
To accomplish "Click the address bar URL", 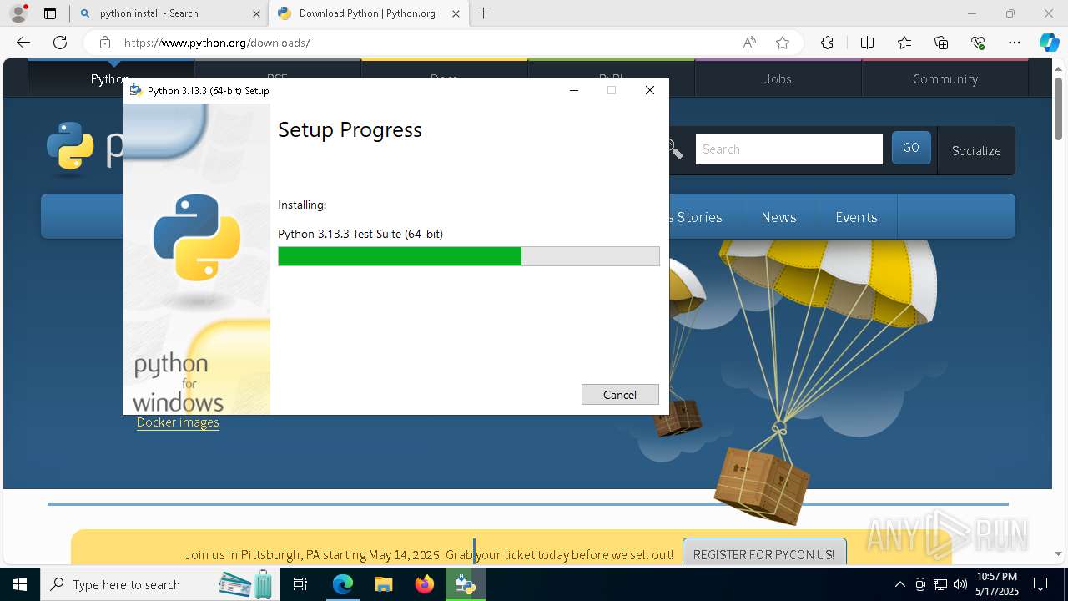I will (217, 43).
